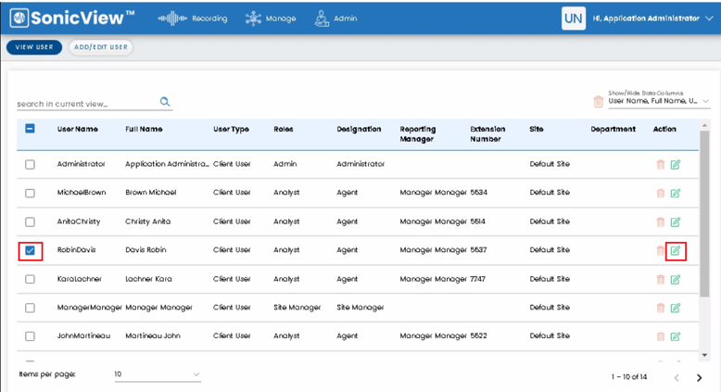Open the Admin menu
The height and width of the screenshot is (392, 721).
tap(336, 19)
